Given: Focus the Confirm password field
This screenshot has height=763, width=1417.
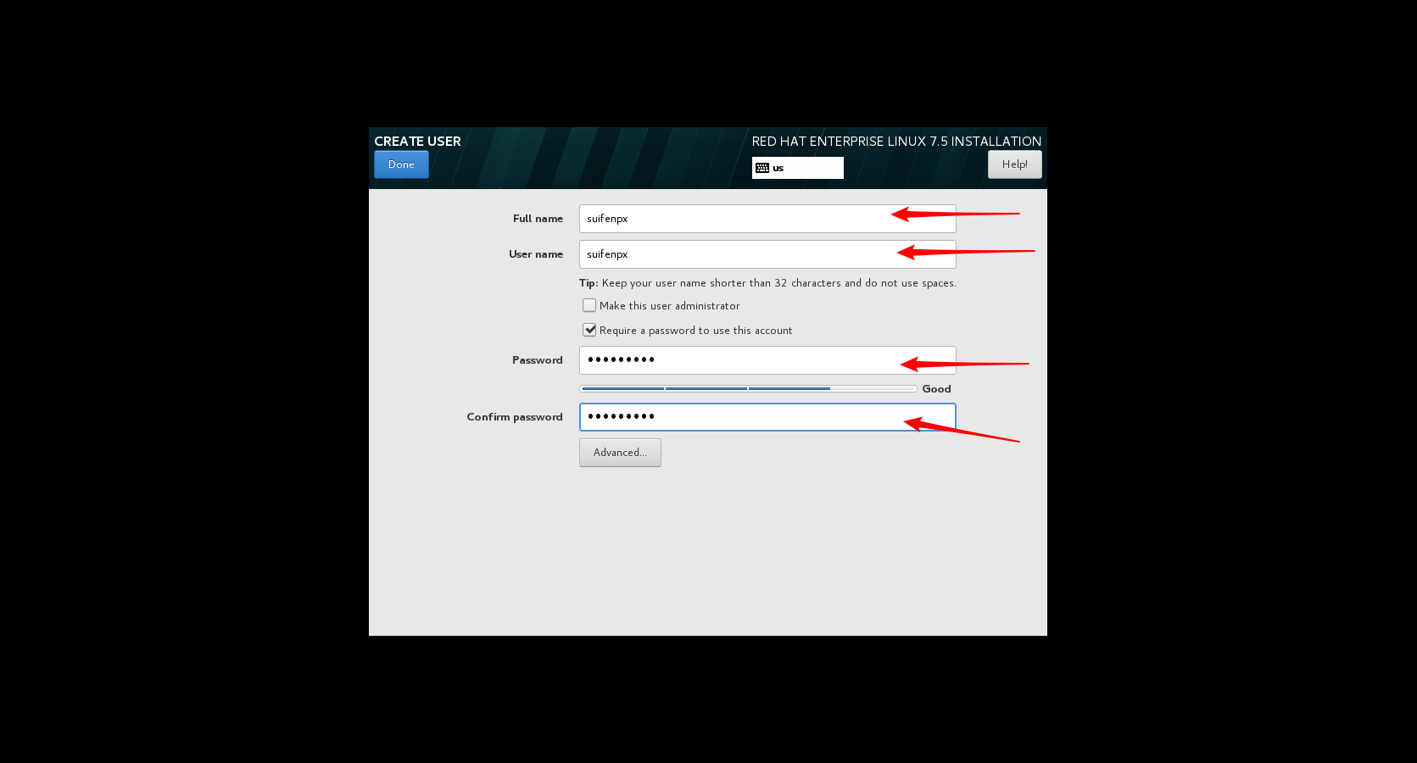Looking at the screenshot, I should point(767,417).
